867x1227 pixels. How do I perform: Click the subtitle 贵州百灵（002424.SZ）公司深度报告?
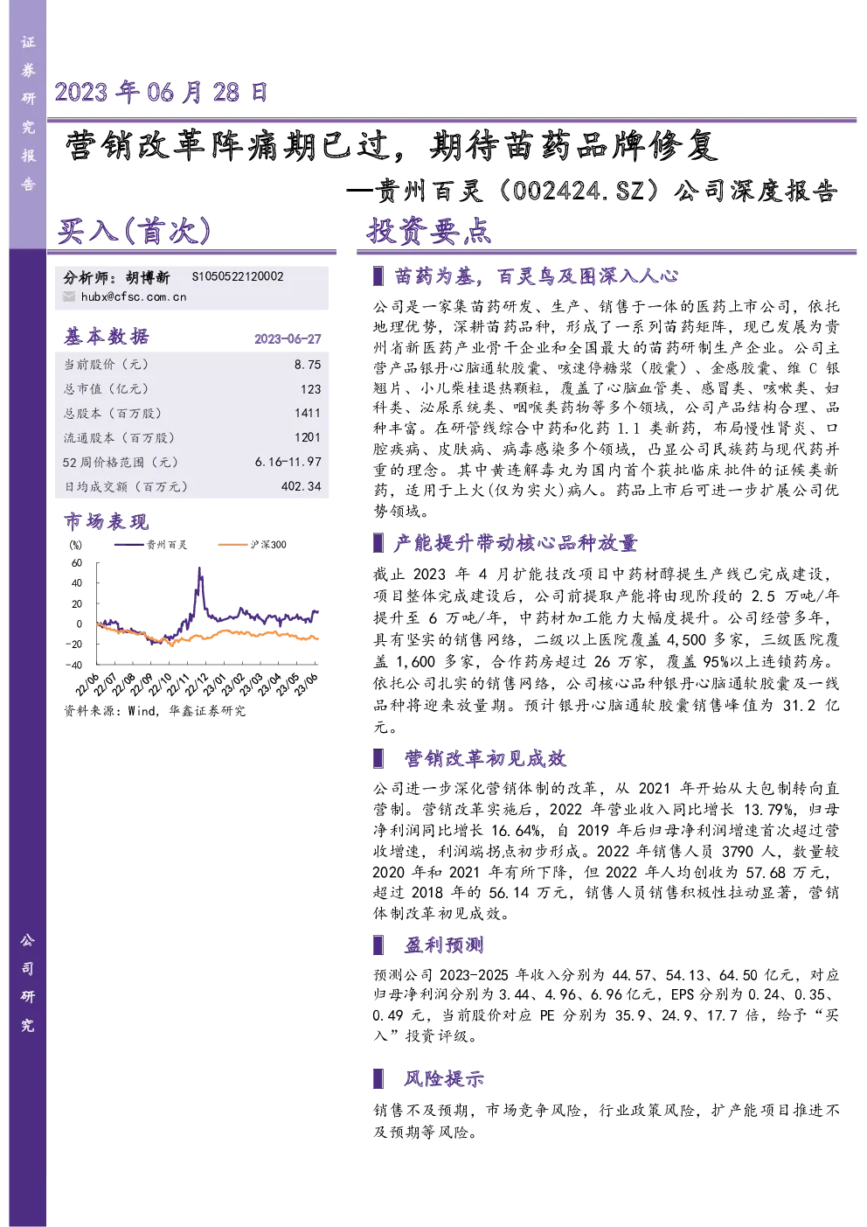point(607,191)
